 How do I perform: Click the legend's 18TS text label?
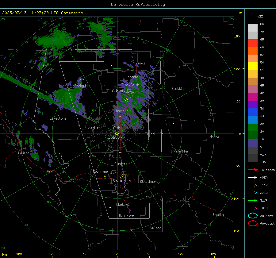(x=264, y=208)
